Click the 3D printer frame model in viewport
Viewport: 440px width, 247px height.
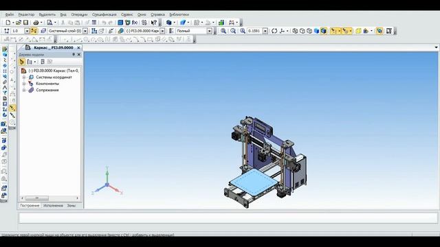point(265,162)
